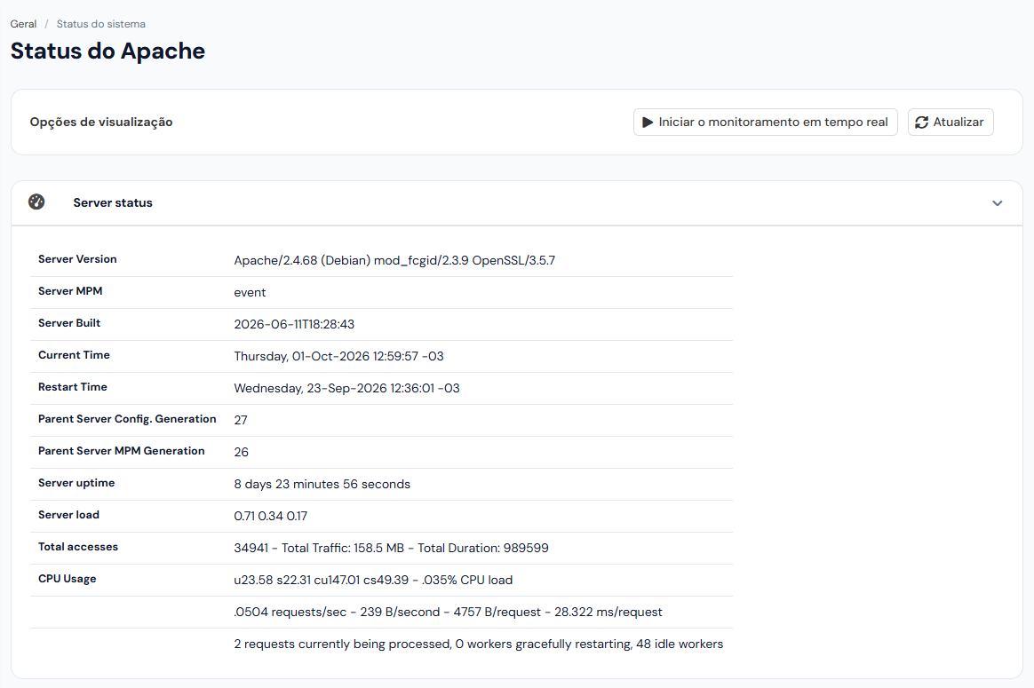Select the Thursday, 01-Oct-2026 time value

point(339,357)
